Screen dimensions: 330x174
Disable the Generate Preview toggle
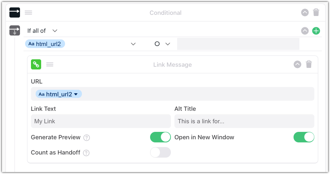pos(160,137)
